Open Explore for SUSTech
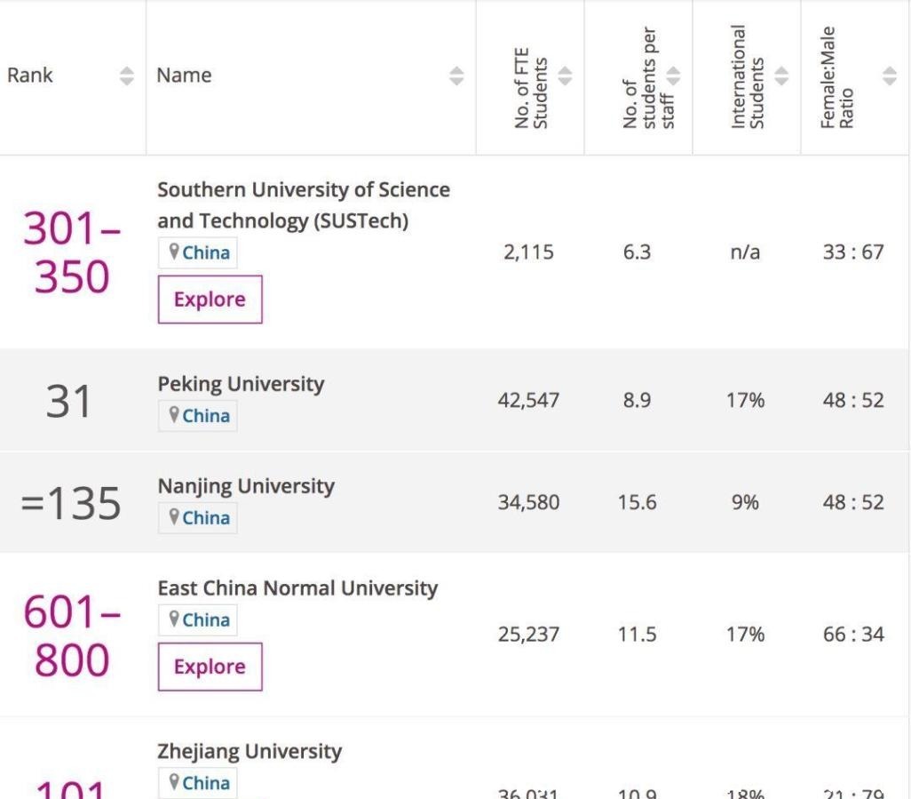Image resolution: width=911 pixels, height=799 pixels. [x=210, y=299]
